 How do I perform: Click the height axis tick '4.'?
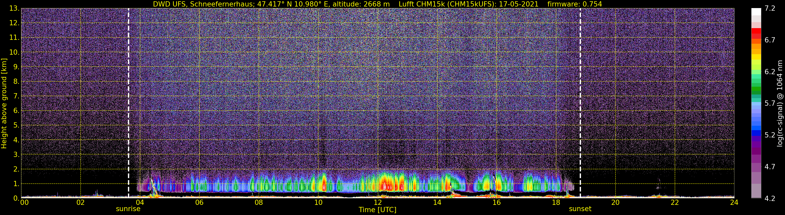tap(16, 140)
